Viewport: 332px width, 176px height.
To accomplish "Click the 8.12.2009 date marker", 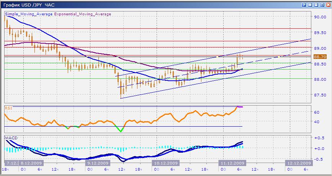I will [32, 163].
